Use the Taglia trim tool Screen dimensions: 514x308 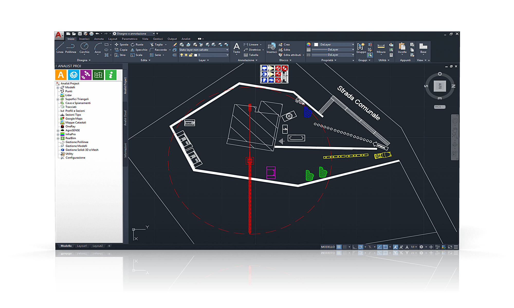point(156,44)
